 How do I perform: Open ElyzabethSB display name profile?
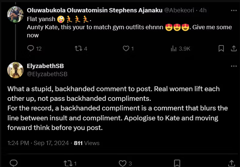(x=45, y=66)
